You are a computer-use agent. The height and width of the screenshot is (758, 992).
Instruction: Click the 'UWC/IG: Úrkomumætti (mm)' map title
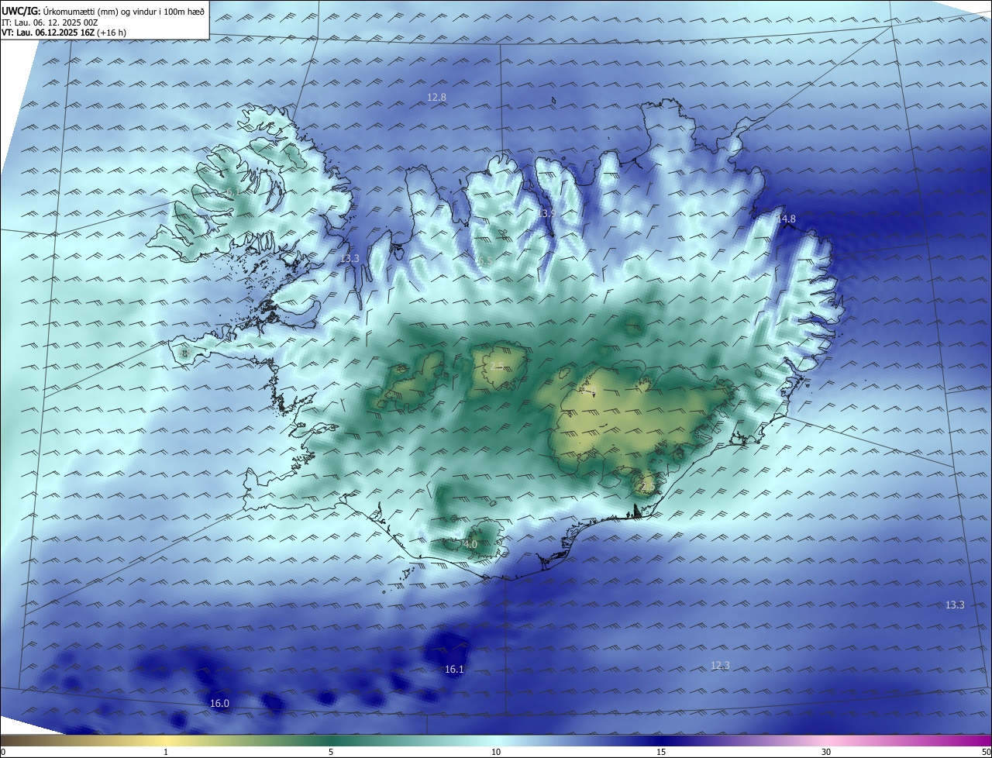(x=104, y=11)
